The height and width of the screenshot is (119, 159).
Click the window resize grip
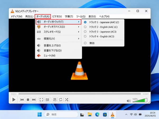point(149,102)
